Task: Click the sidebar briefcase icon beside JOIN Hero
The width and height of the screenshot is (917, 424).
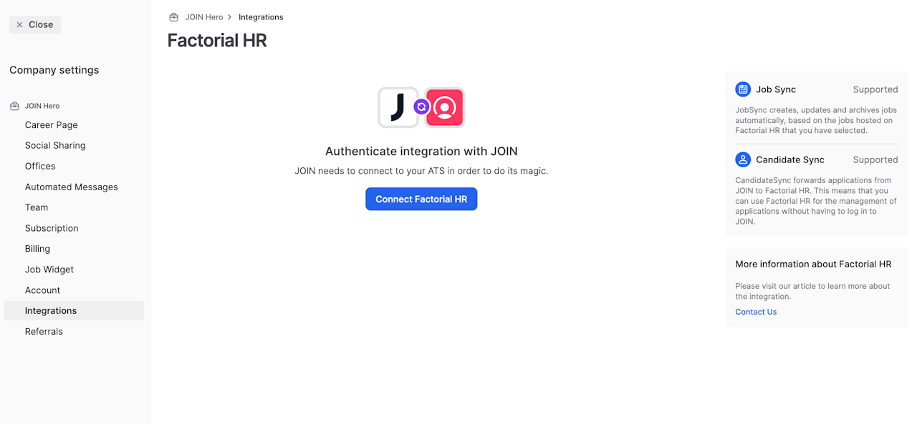Action: [14, 106]
